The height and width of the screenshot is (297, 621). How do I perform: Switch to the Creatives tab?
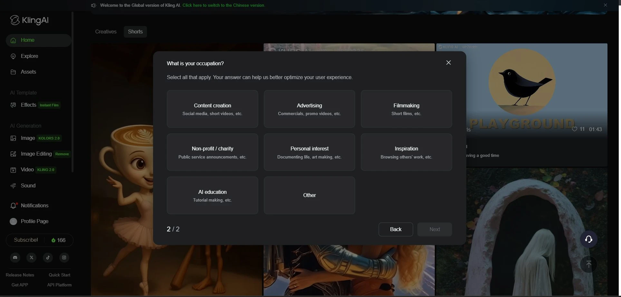(106, 32)
